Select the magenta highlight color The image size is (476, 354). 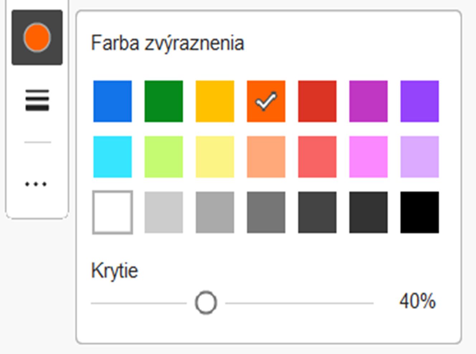coord(368,101)
